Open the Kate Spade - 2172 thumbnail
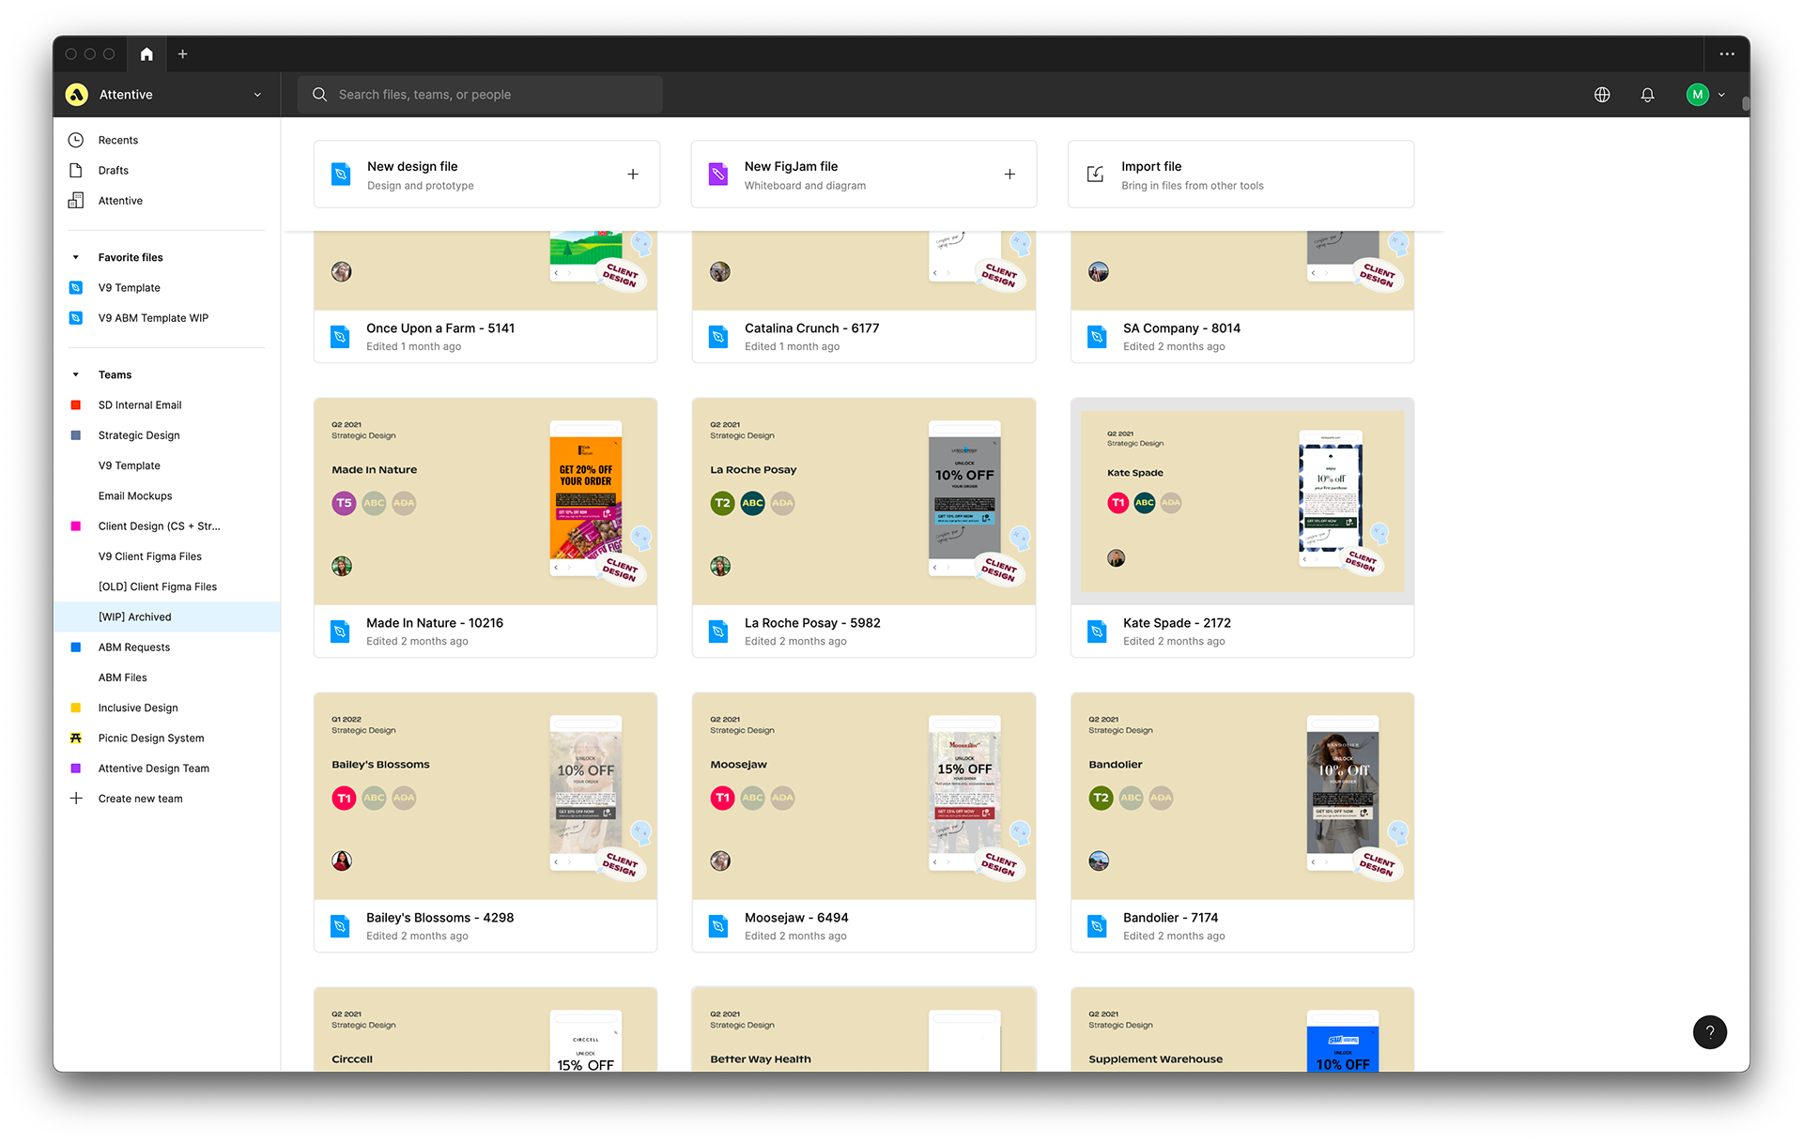The height and width of the screenshot is (1142, 1803). tap(1241, 501)
